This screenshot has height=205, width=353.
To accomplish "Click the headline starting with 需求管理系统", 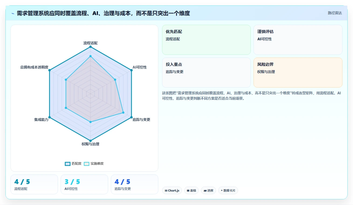I will click(103, 13).
